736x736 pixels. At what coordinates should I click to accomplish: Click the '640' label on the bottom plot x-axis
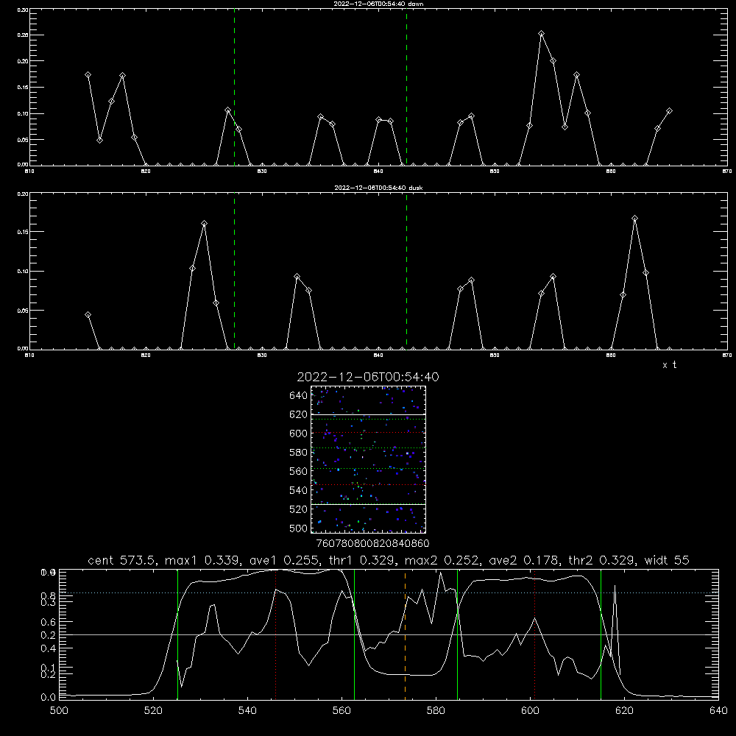click(718, 711)
